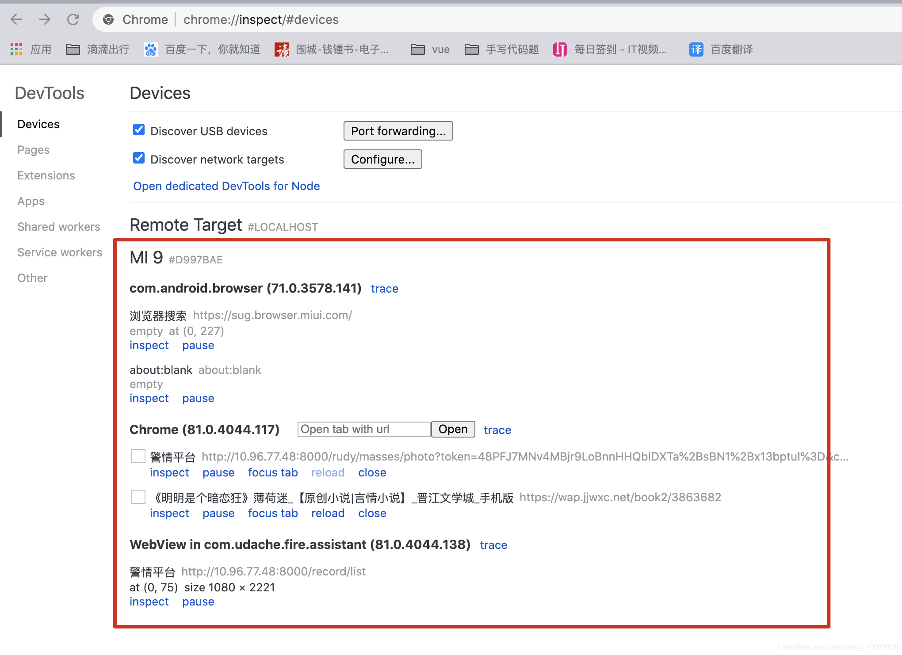Click trace next to WebView com.udache.fire.assistant
The image size is (902, 655).
pos(493,545)
